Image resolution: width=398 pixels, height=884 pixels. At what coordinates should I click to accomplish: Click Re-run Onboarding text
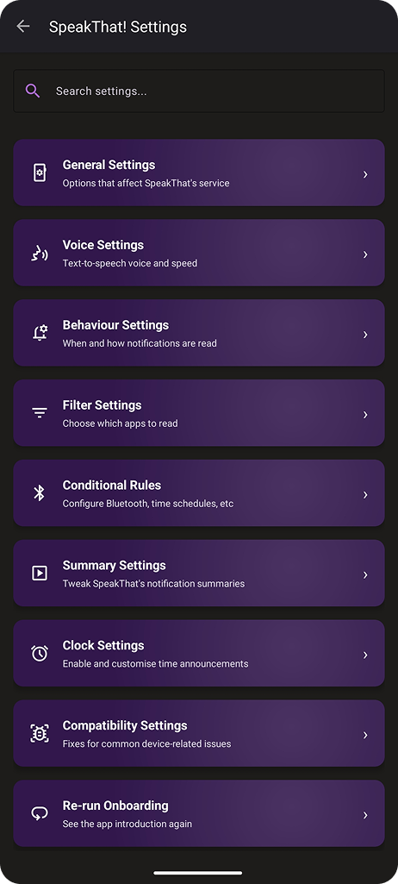tap(115, 805)
